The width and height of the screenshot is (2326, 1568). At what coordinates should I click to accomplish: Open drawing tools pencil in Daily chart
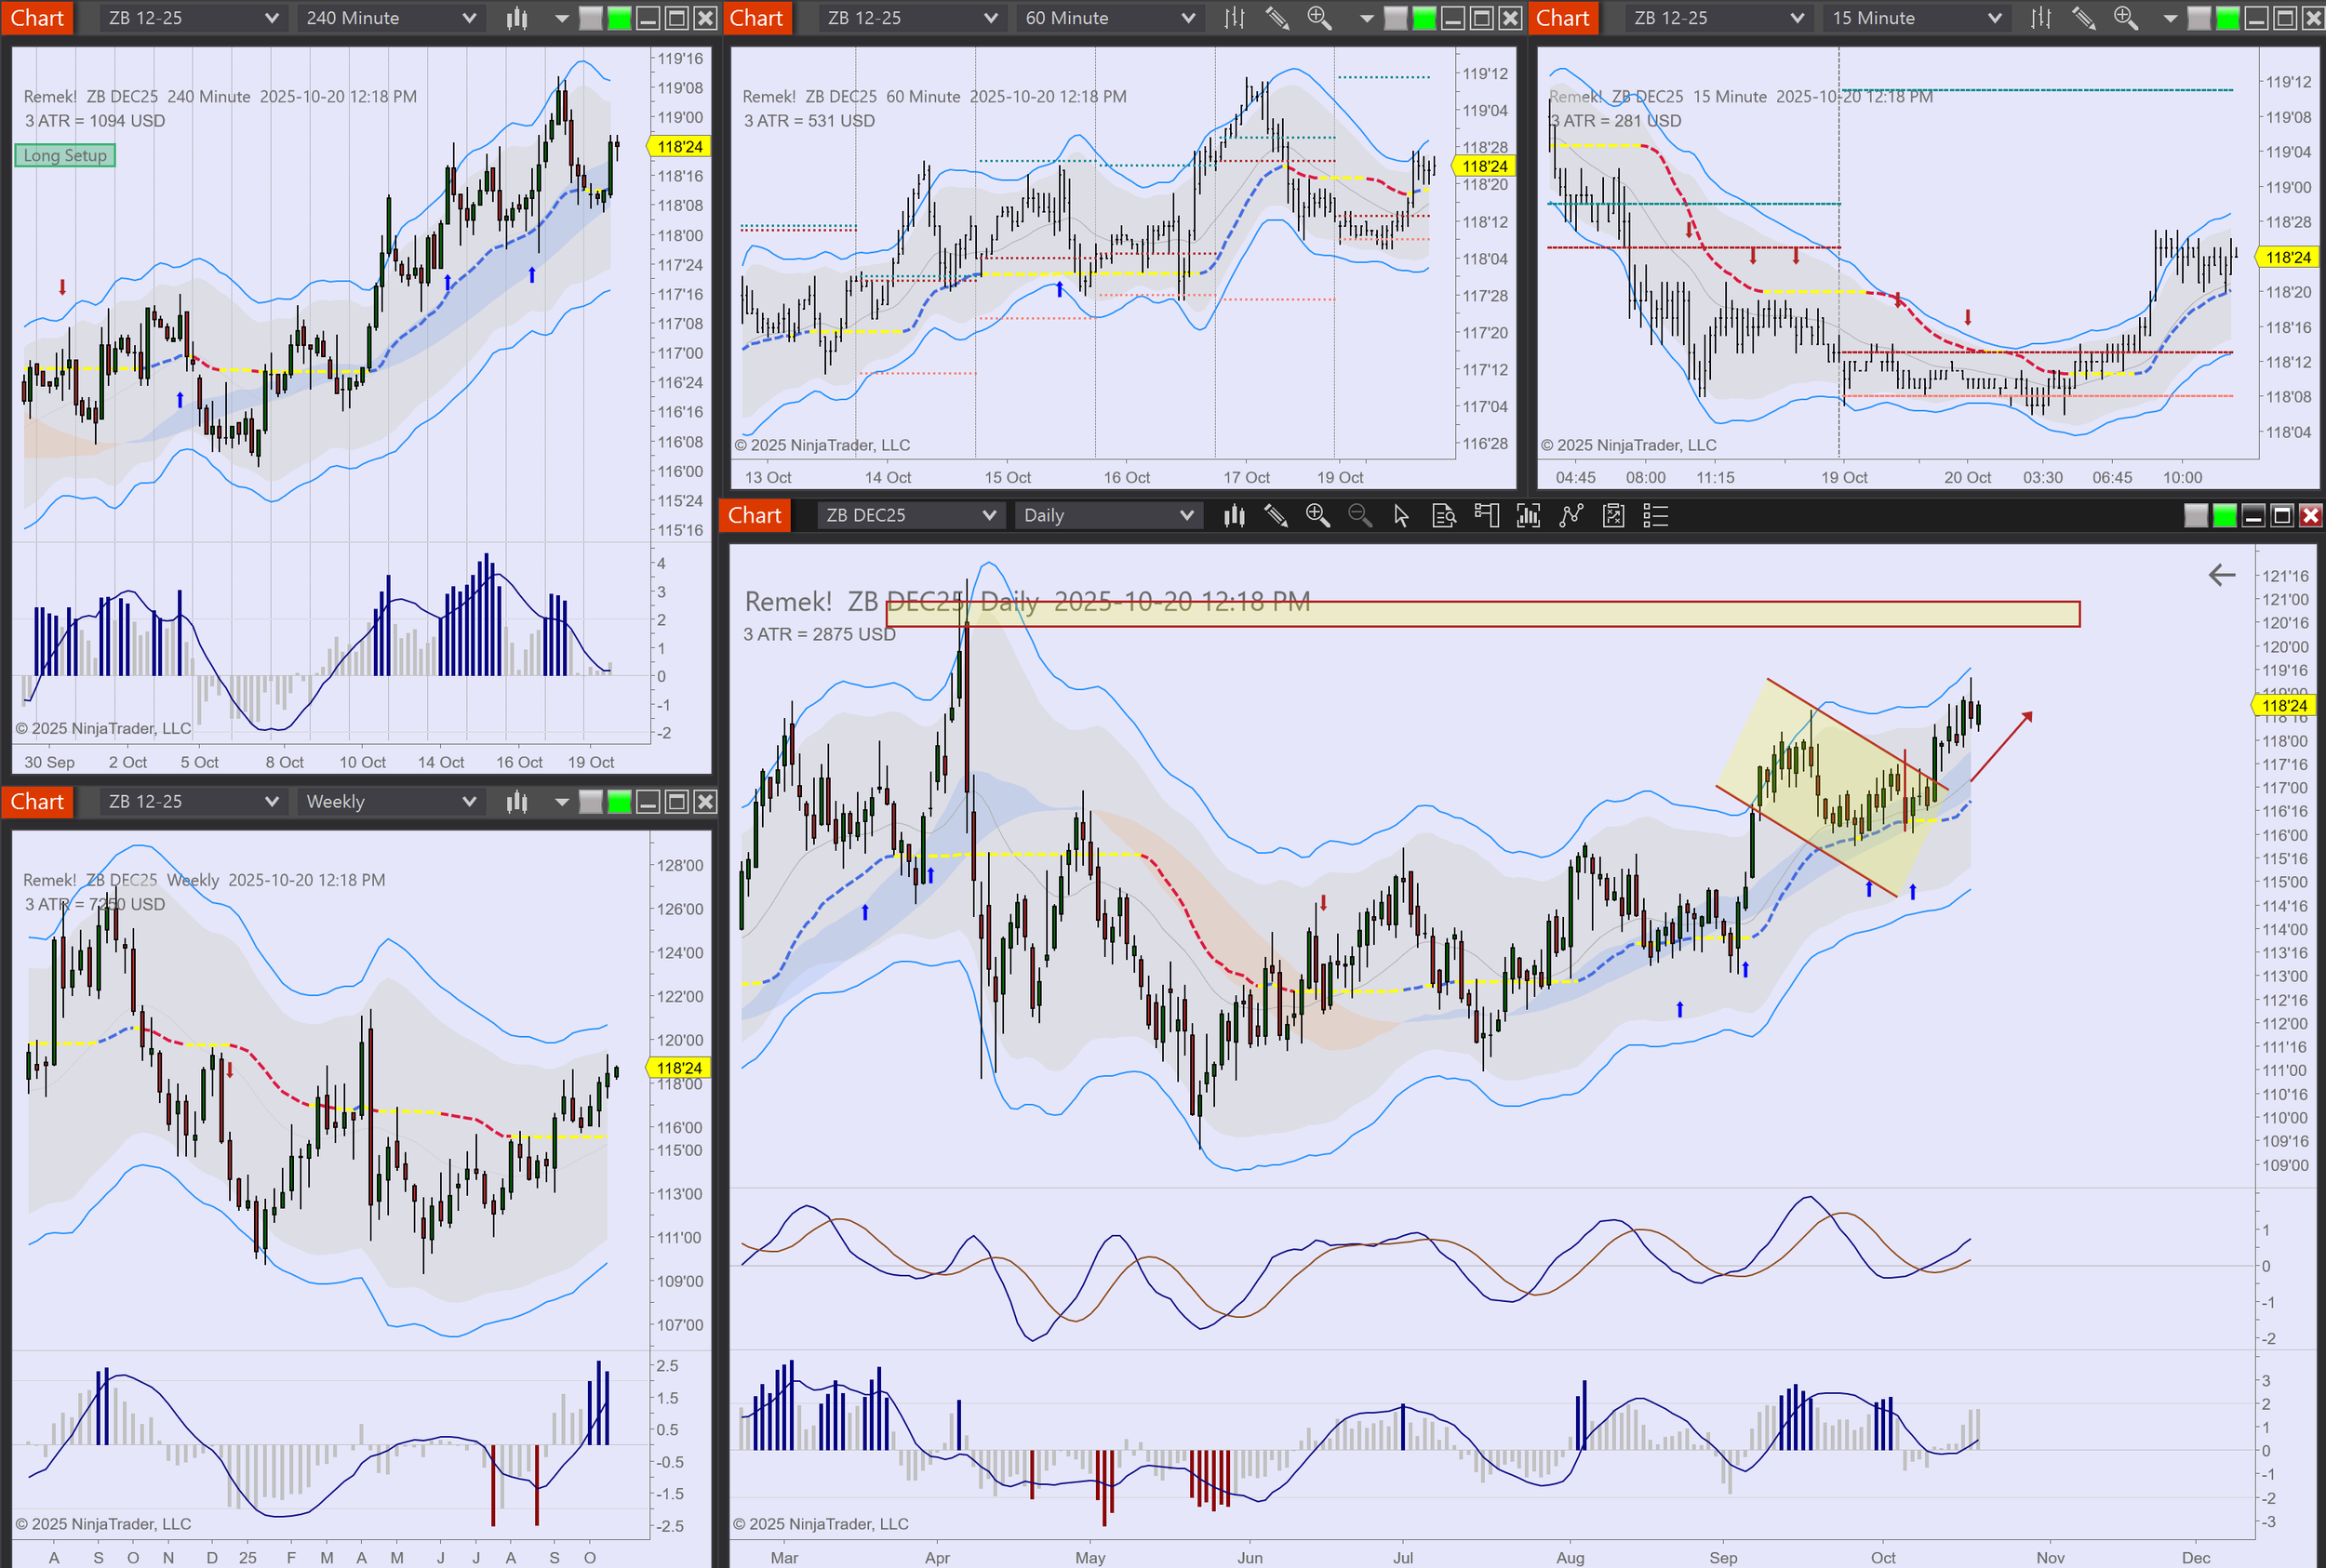point(1276,516)
